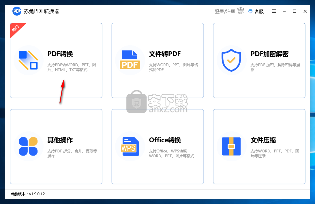
Task: Select the 其他操作 title
Action: (x=60, y=140)
